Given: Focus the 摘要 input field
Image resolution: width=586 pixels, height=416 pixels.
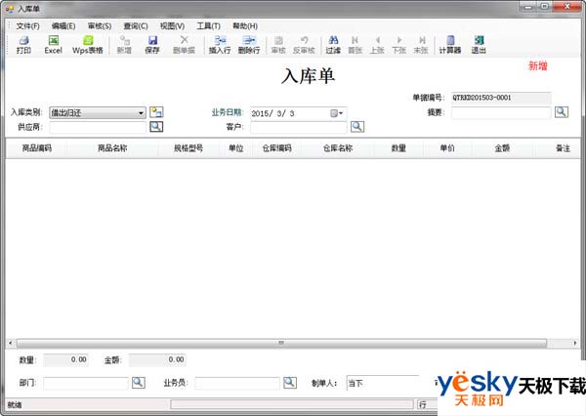Looking at the screenshot, I should 501,112.
